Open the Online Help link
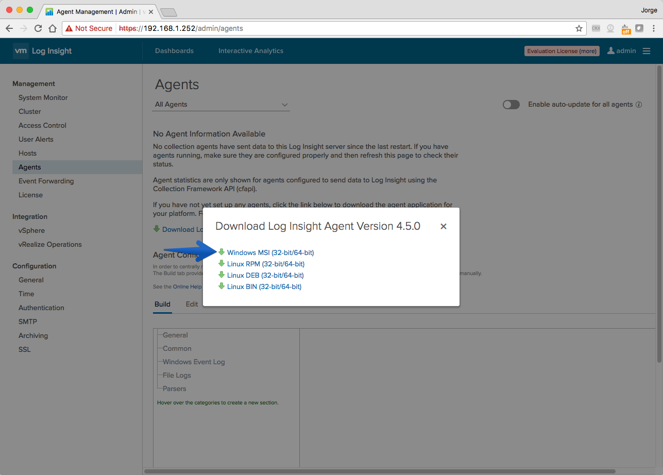663x475 pixels. (x=188, y=286)
